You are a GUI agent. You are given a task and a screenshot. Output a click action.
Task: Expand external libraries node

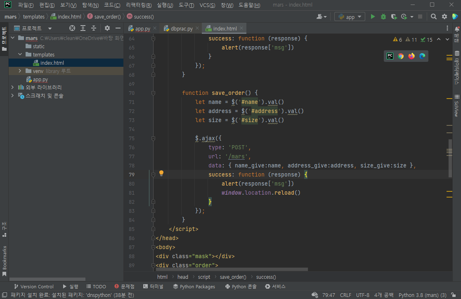tap(13, 87)
